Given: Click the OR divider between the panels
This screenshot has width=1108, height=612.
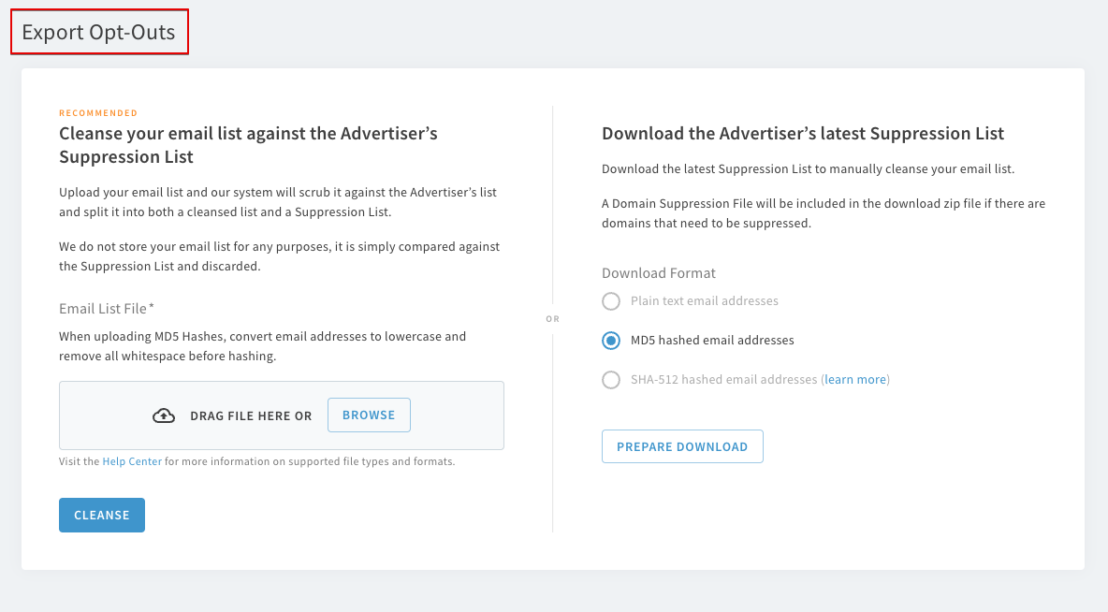Looking at the screenshot, I should coord(552,318).
